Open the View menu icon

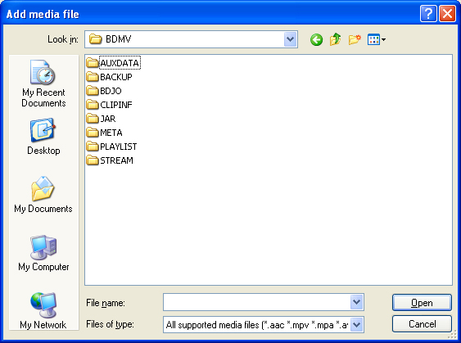(377, 39)
